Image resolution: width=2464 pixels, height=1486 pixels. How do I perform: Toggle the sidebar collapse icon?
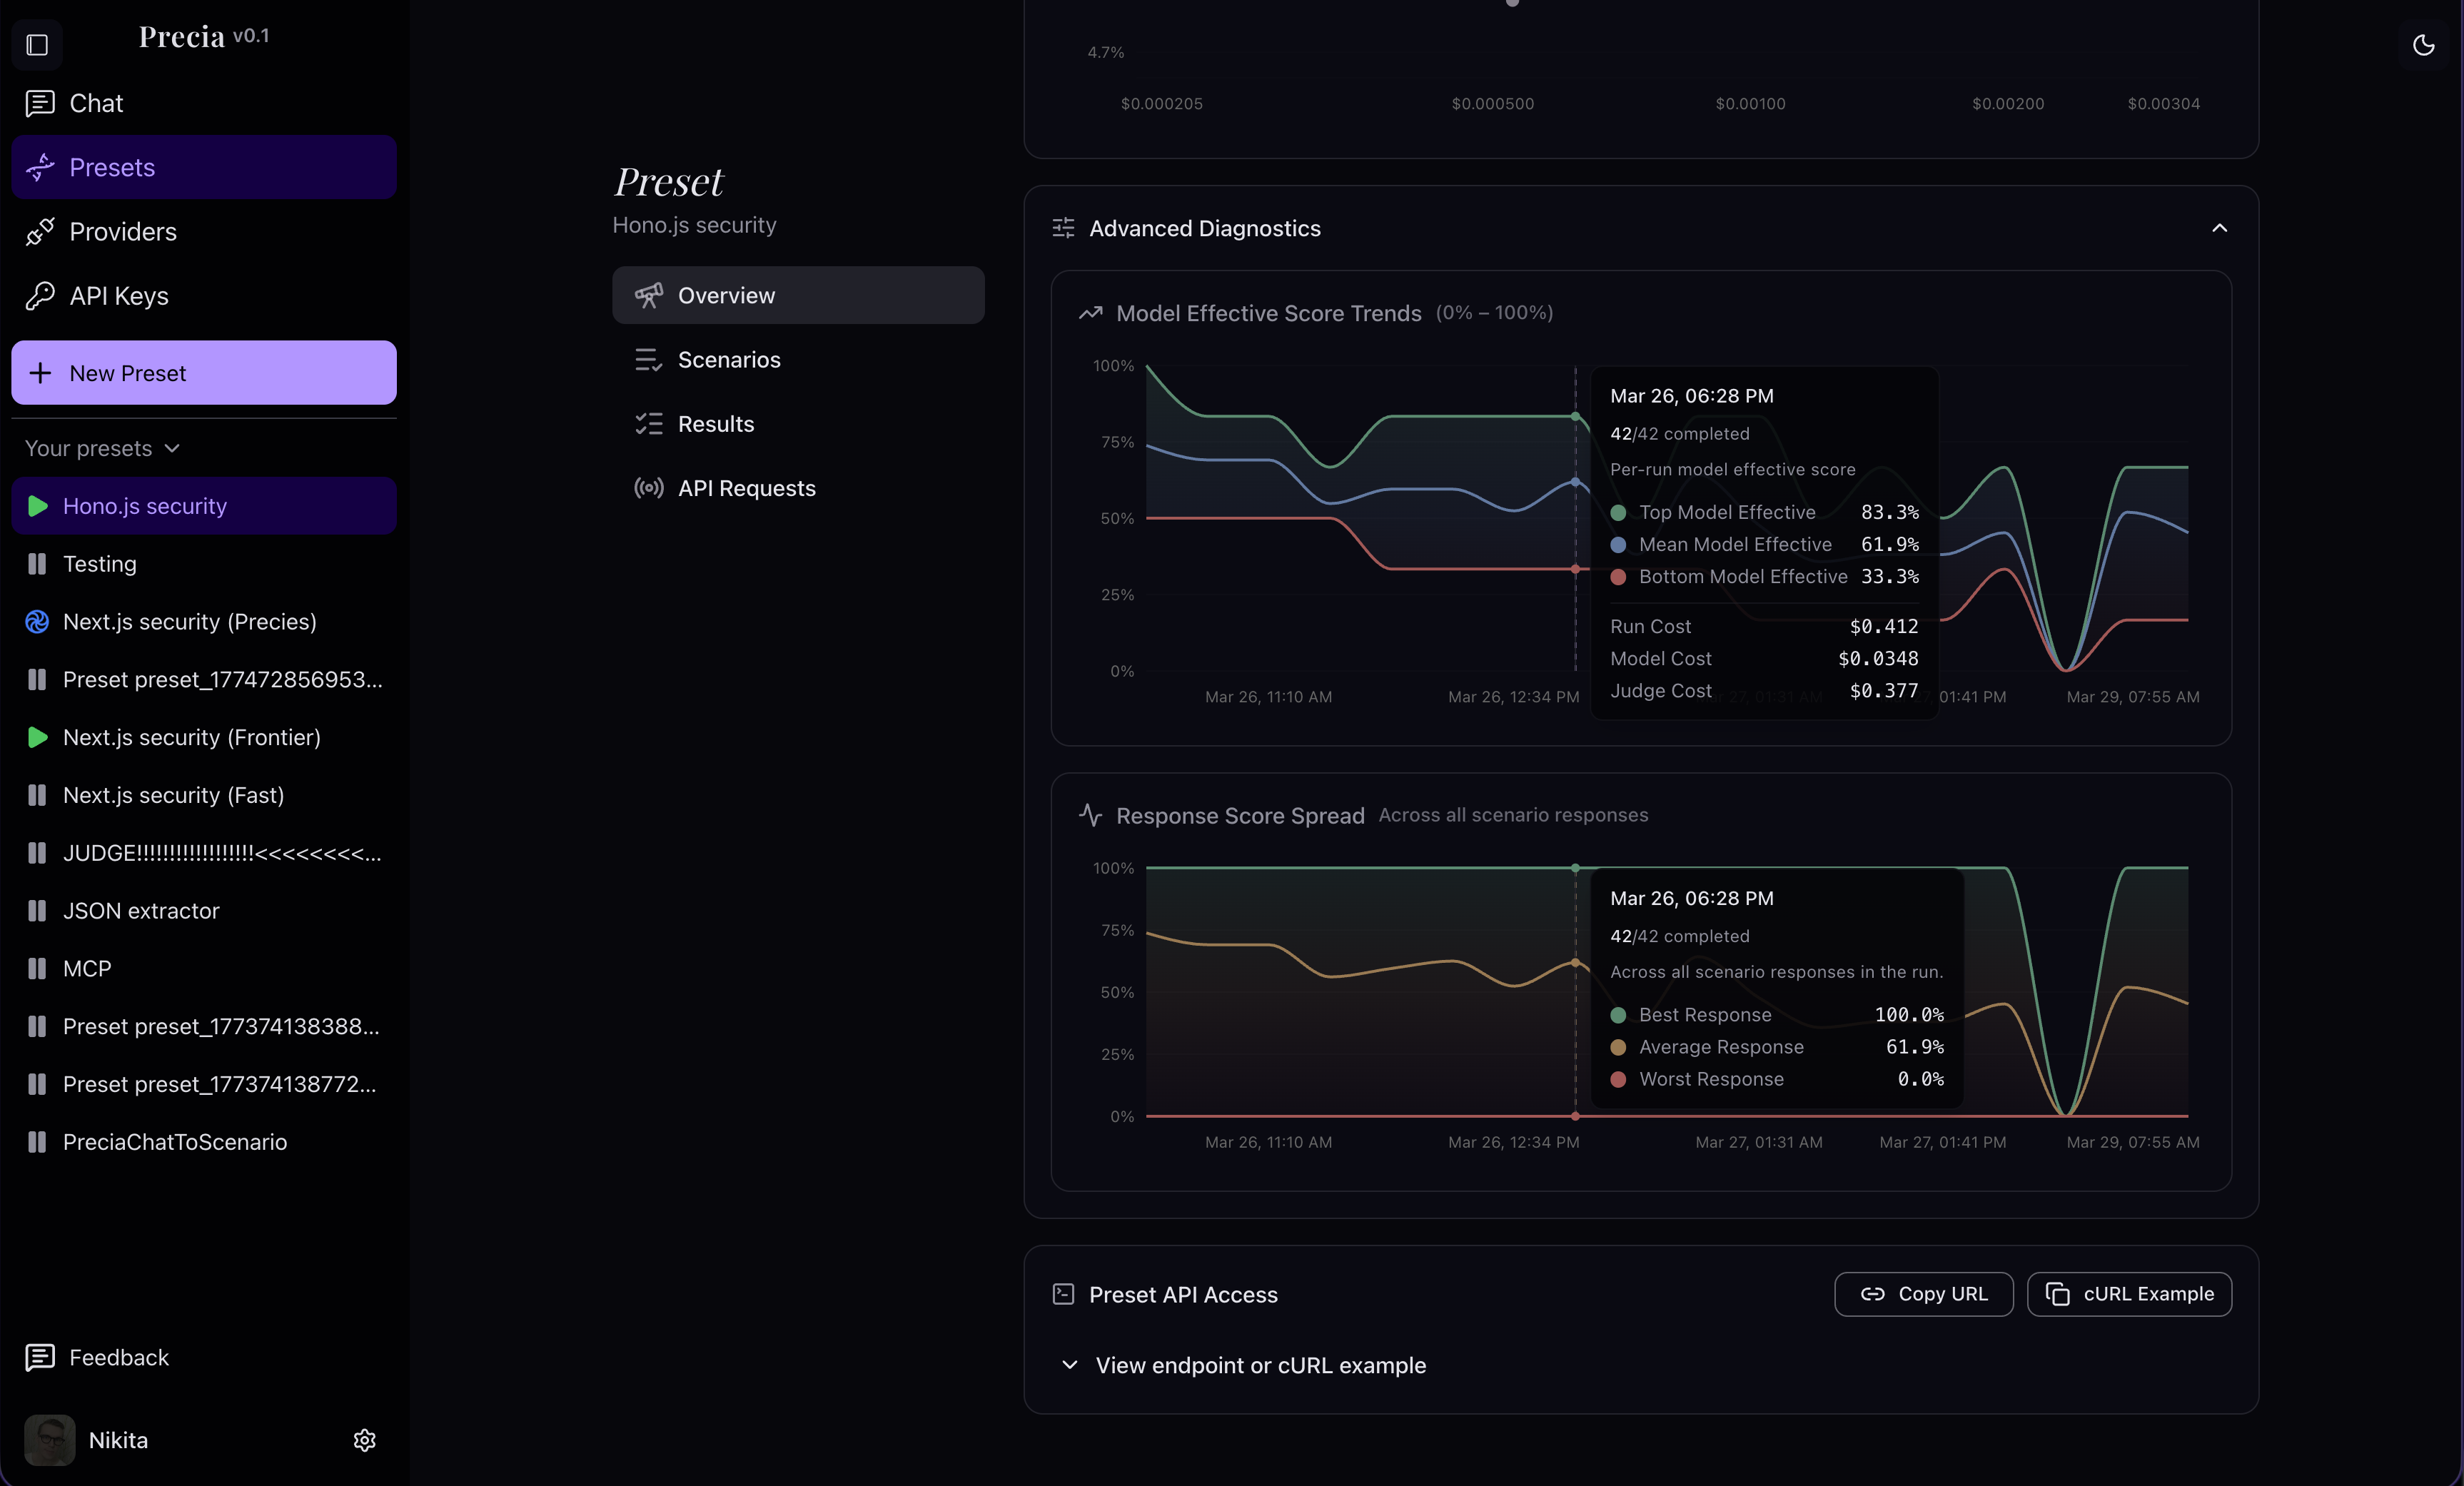(37, 45)
